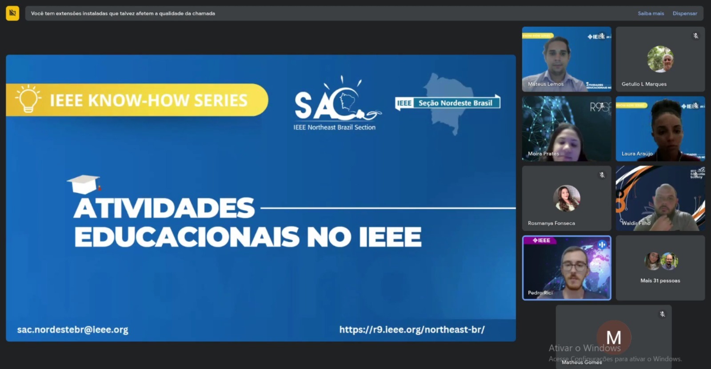711x369 pixels.
Task: Click the extensions warning message text
Action: 123,13
